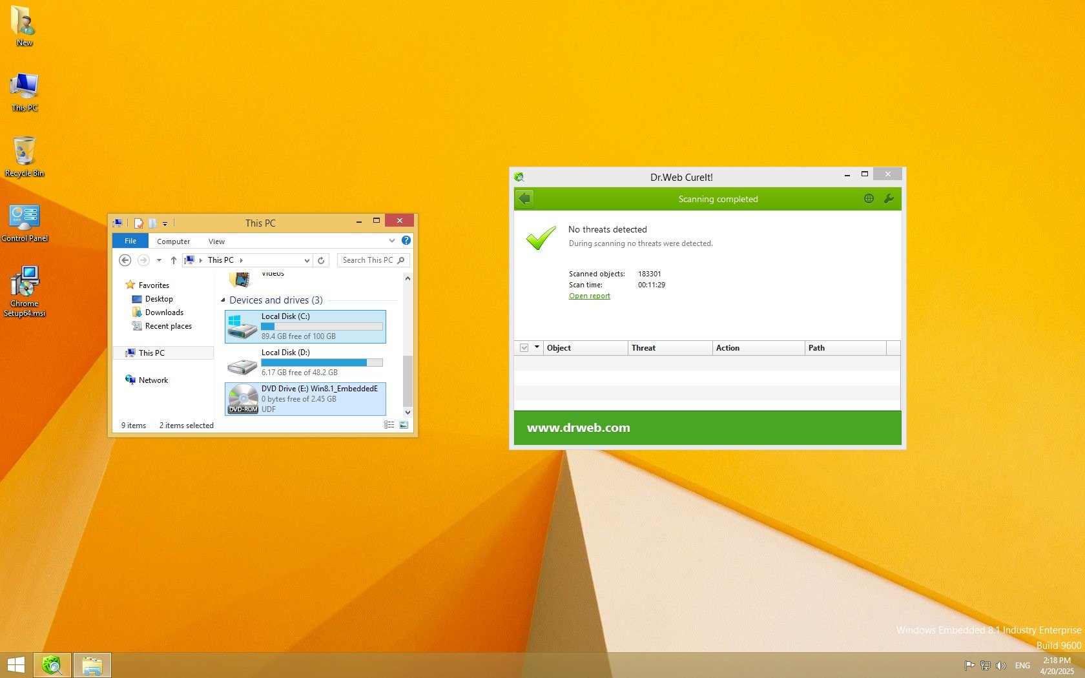Select ChromeSetup64.msi desktop icon
This screenshot has width=1085, height=678.
(25, 292)
